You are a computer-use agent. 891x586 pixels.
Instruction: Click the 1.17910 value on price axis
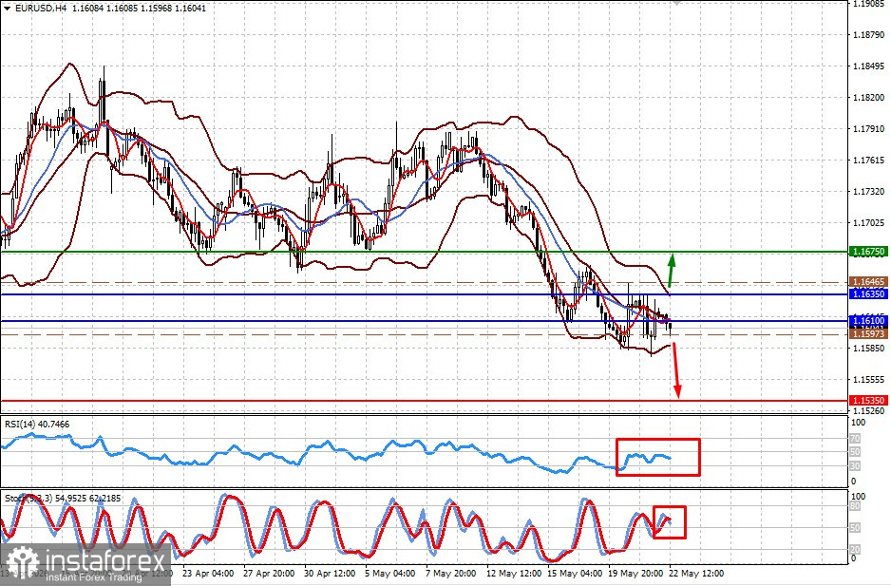tap(869, 129)
